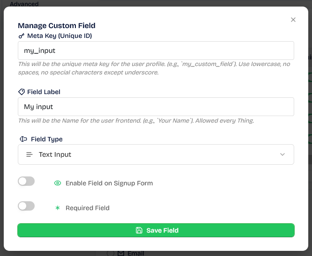The height and width of the screenshot is (256, 312).
Task: Click the green asterisk icon
Action: point(58,208)
